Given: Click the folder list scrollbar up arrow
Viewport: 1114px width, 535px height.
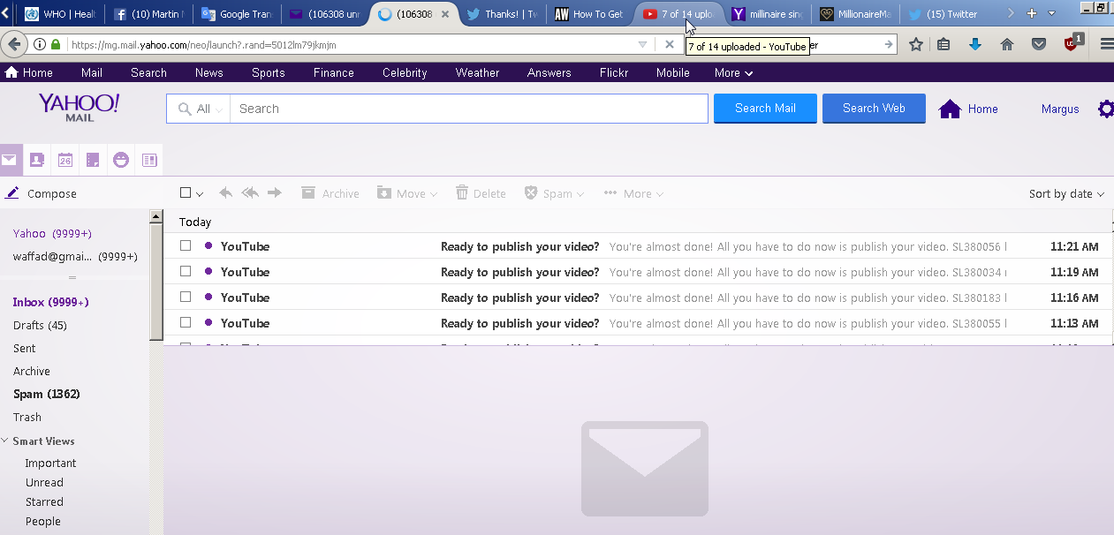Looking at the screenshot, I should (156, 216).
